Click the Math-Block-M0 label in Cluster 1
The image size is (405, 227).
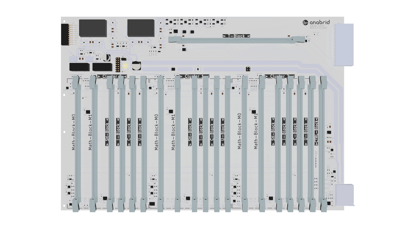(x=156, y=132)
